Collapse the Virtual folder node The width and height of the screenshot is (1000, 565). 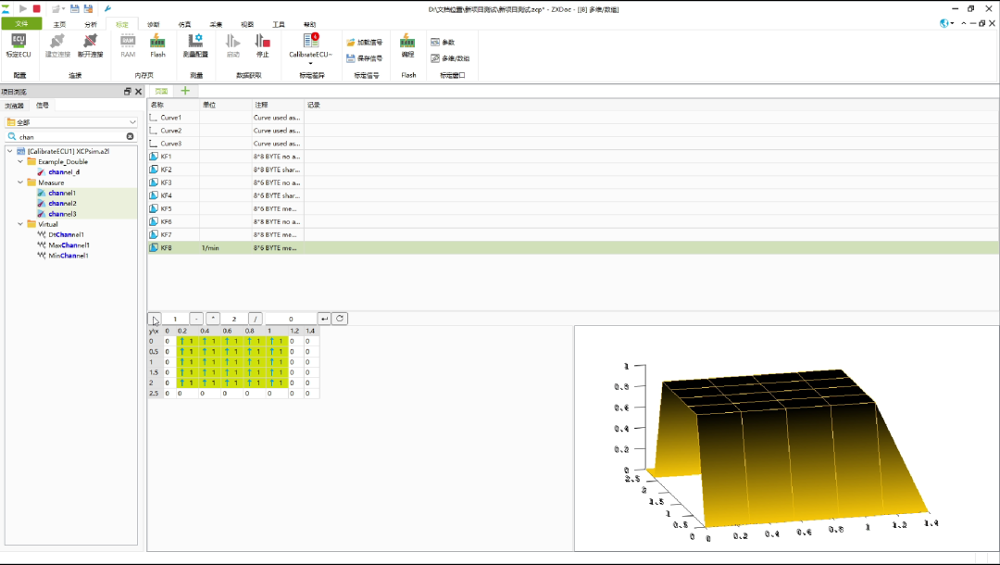point(20,224)
